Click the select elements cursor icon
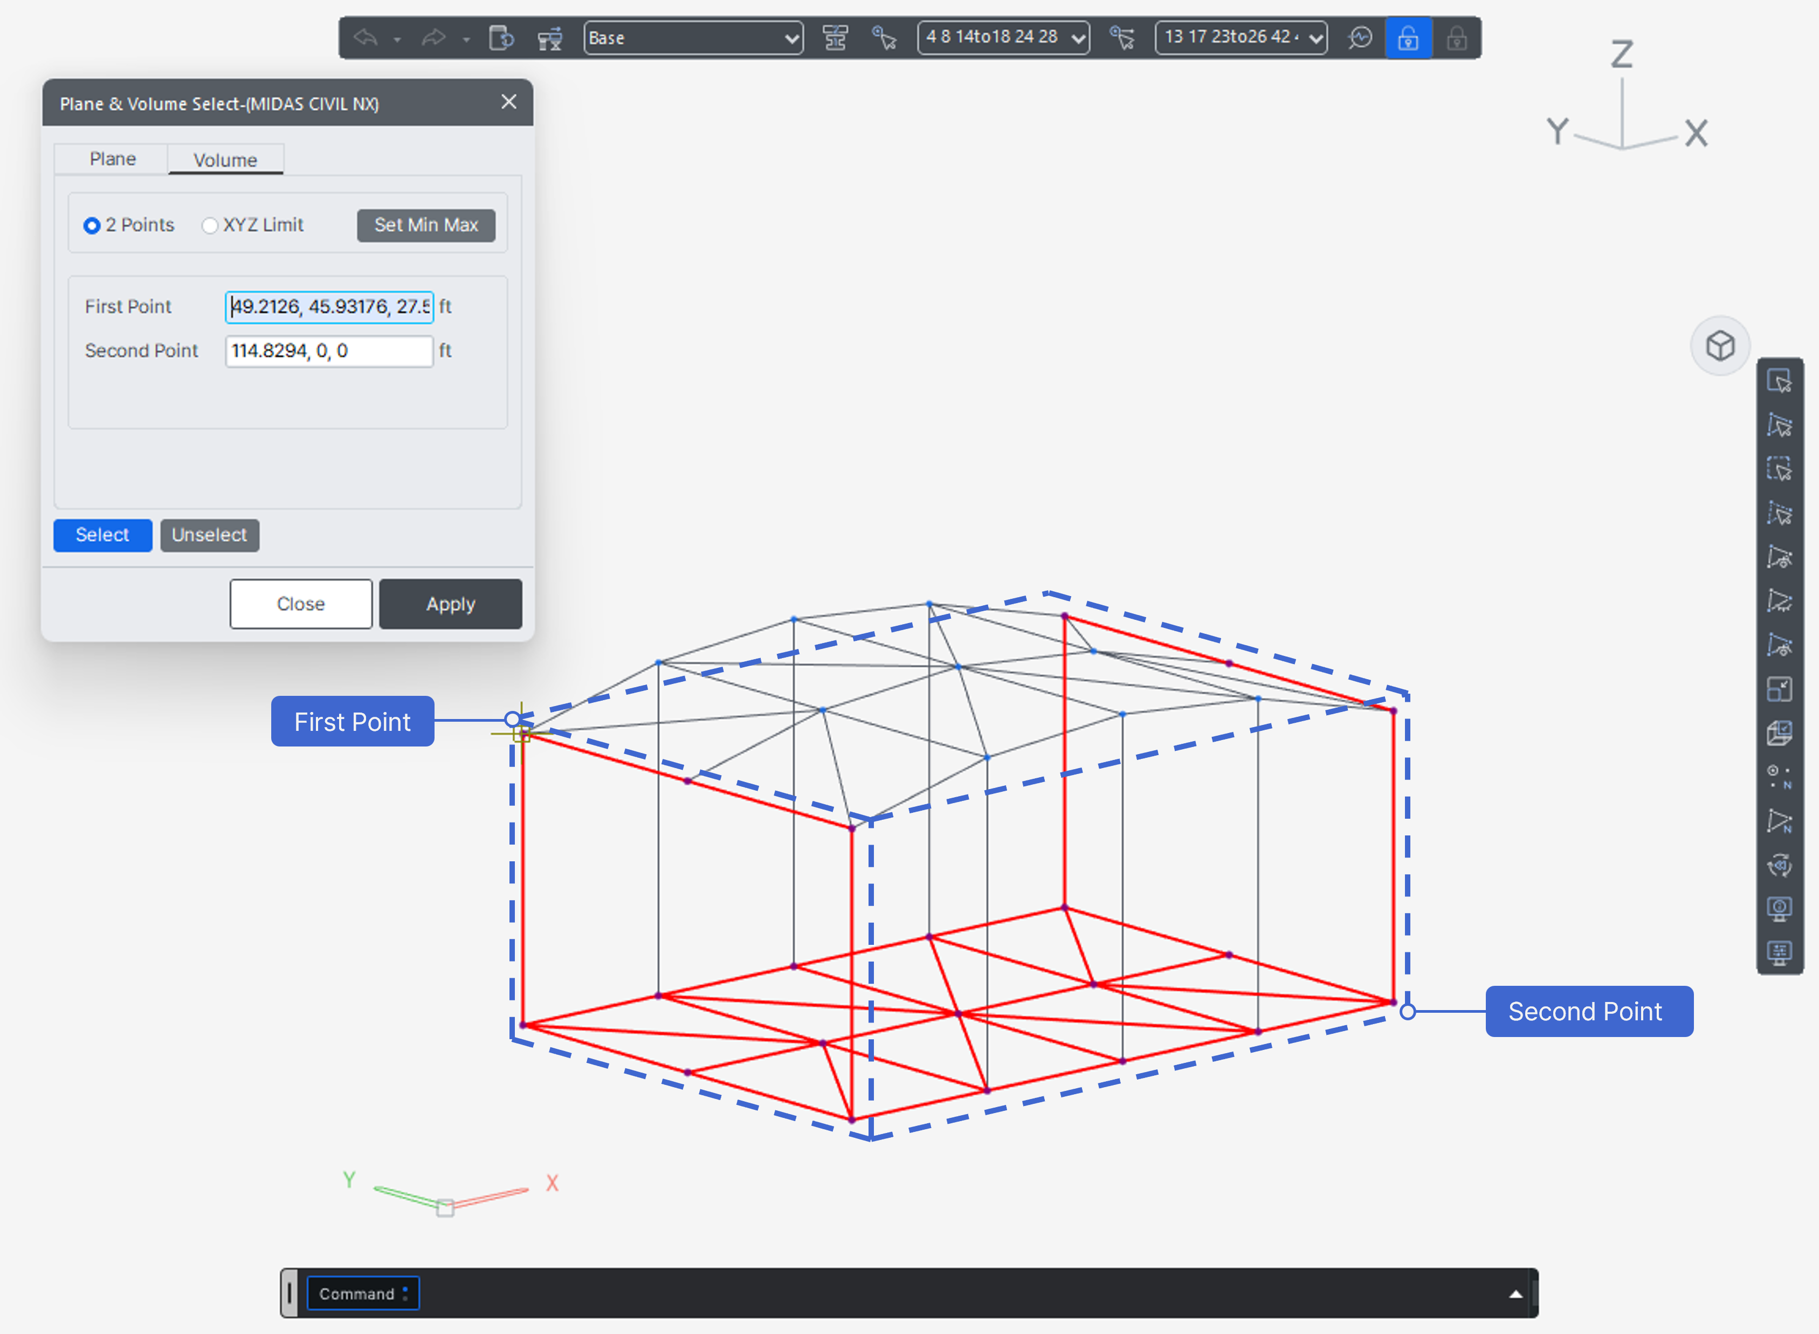 pos(1122,38)
